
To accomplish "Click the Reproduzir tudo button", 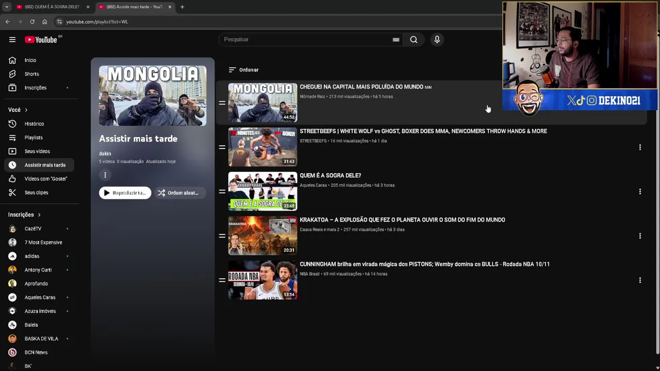I will [125, 193].
